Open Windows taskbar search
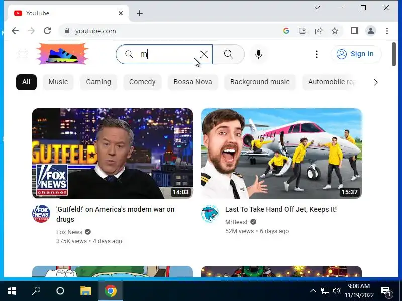 (x=36, y=291)
